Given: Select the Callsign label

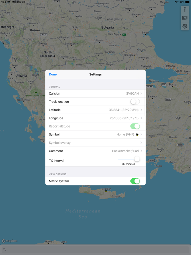Looking at the screenshot, I should click(x=55, y=94).
